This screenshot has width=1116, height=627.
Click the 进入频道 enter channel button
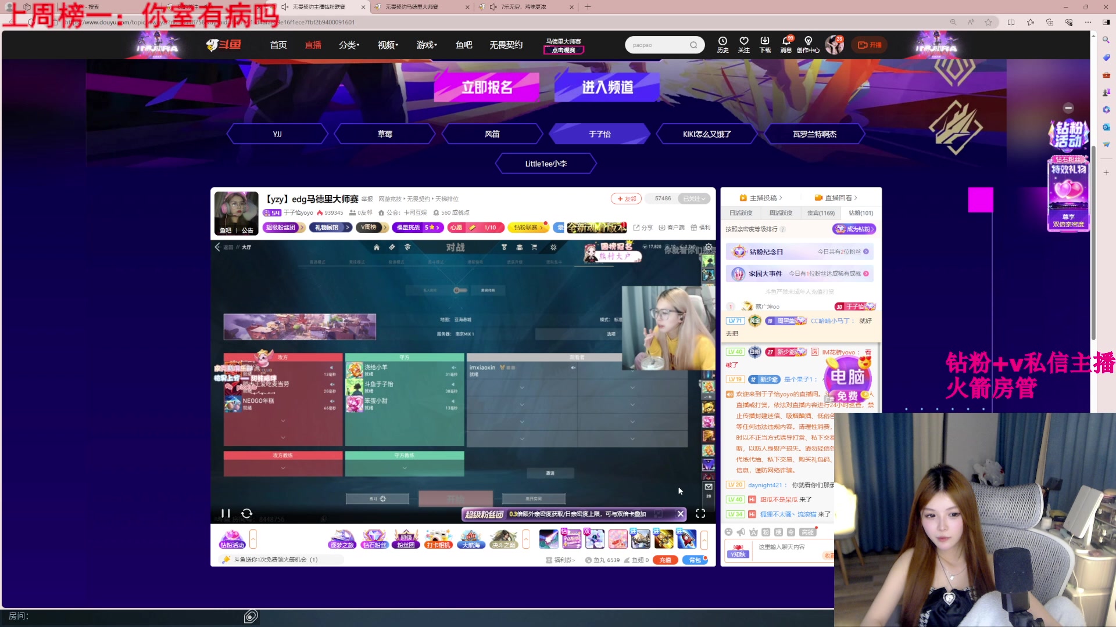607,87
